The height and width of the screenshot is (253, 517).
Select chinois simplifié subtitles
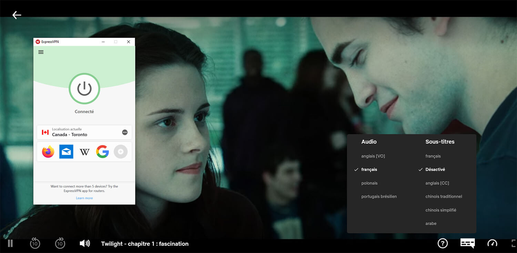[441, 210]
